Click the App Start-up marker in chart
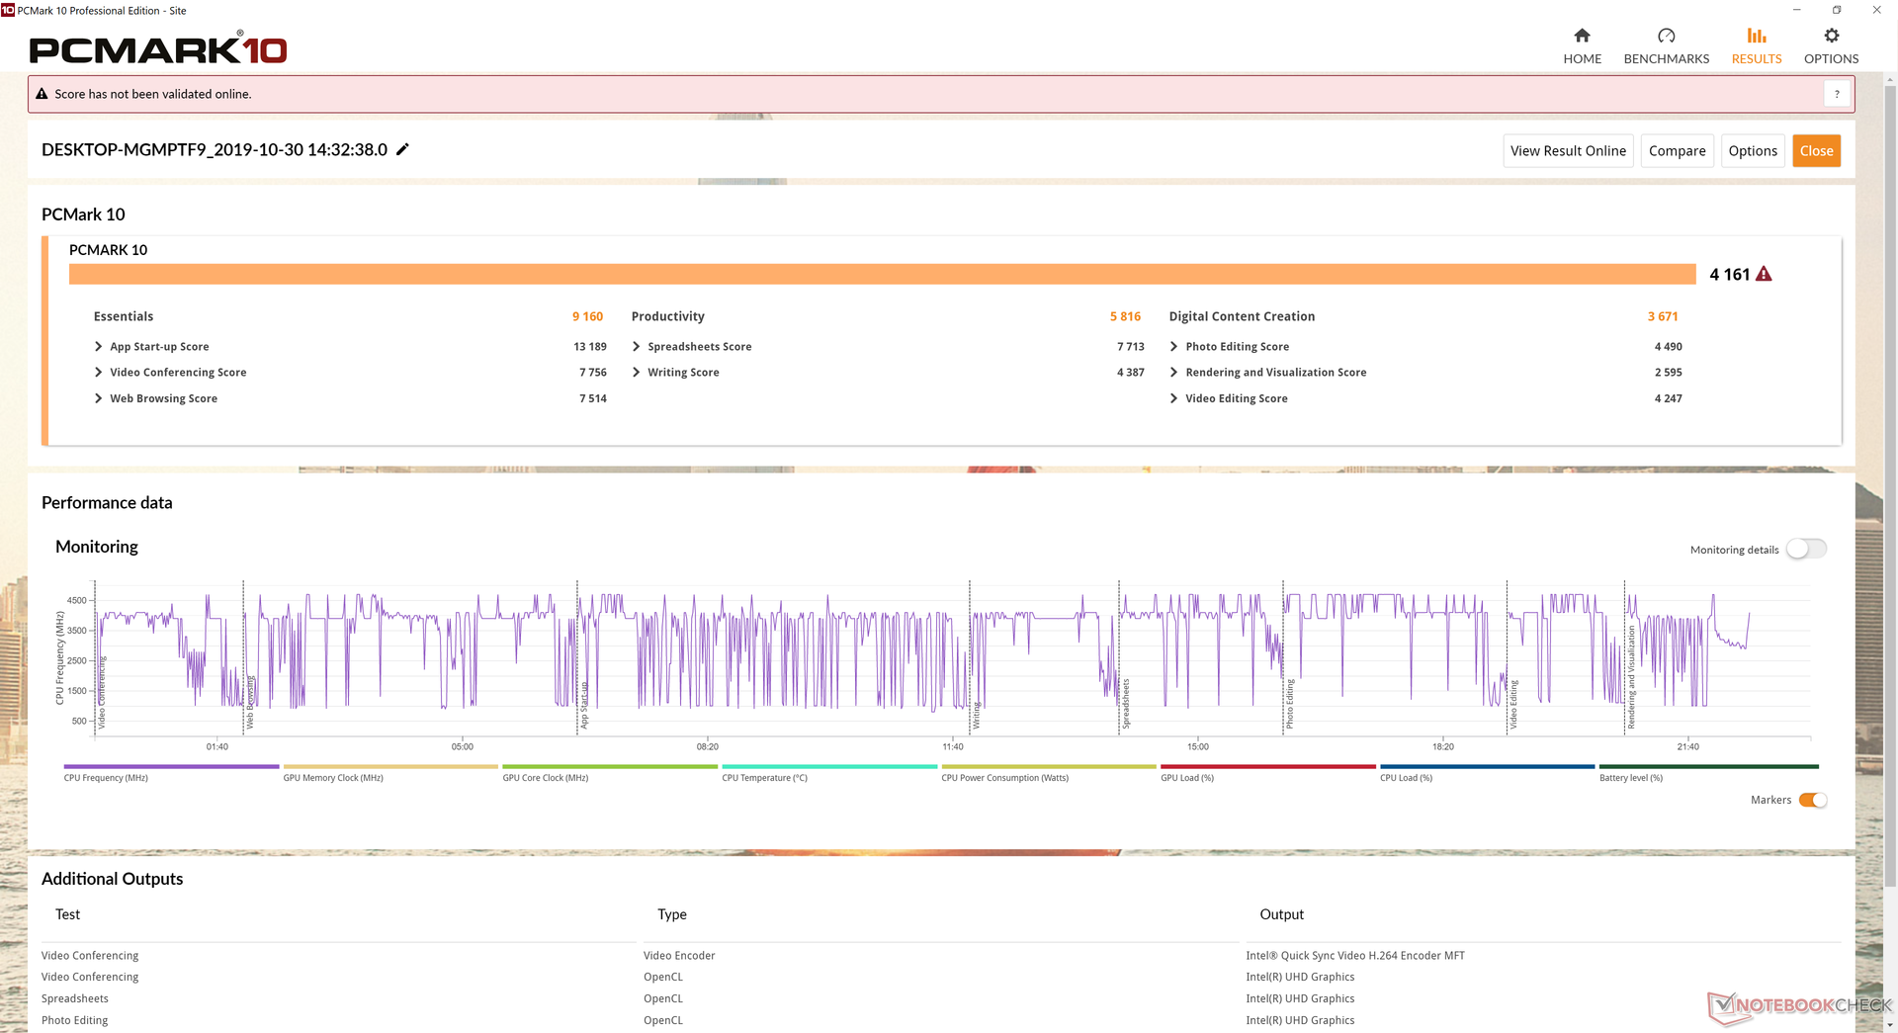 tap(583, 706)
